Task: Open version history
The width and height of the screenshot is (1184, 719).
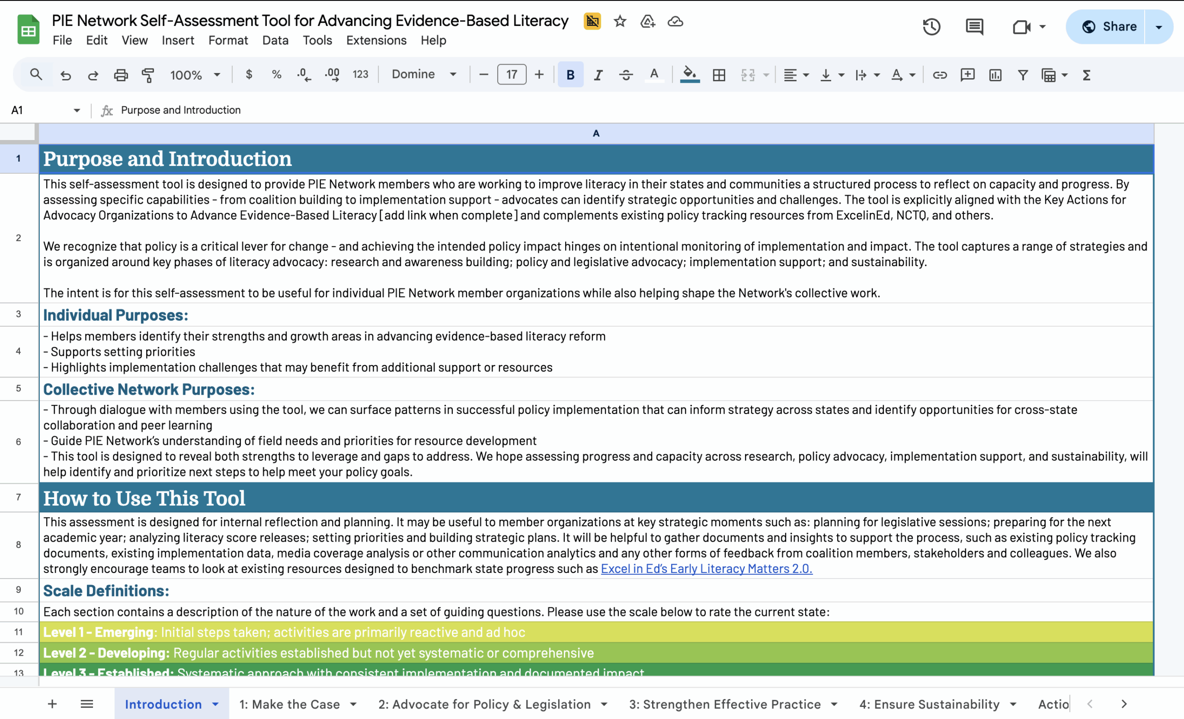Action: click(x=931, y=26)
